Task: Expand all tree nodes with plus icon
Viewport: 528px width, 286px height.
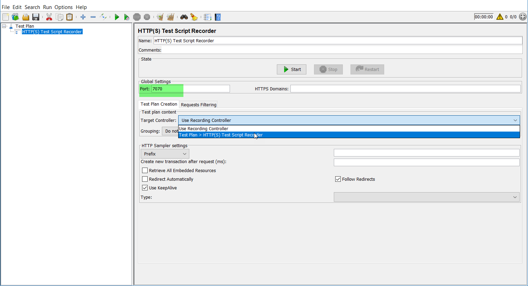Action: [83, 17]
